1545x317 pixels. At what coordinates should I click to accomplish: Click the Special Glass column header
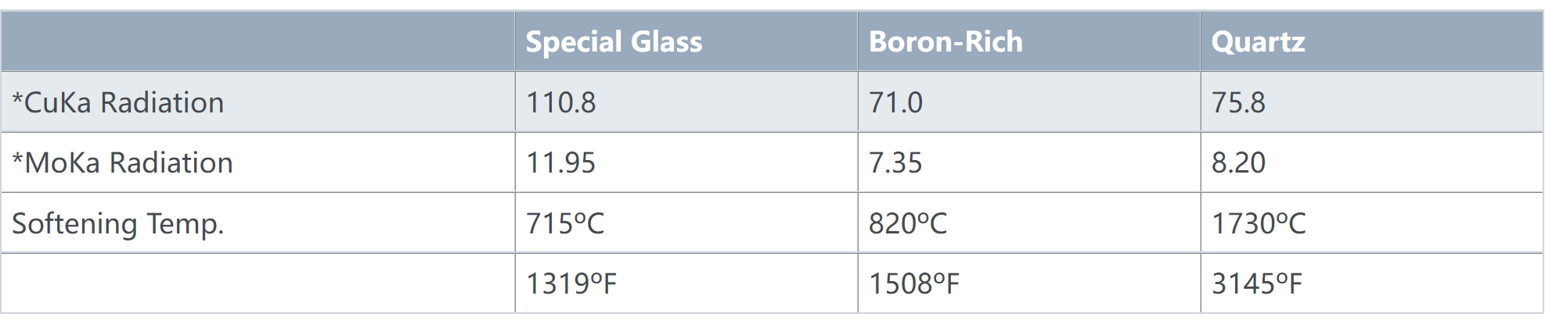point(686,41)
